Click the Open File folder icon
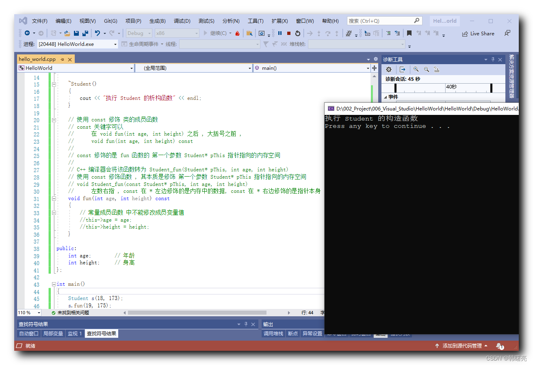This screenshot has width=533, height=365. [67, 33]
